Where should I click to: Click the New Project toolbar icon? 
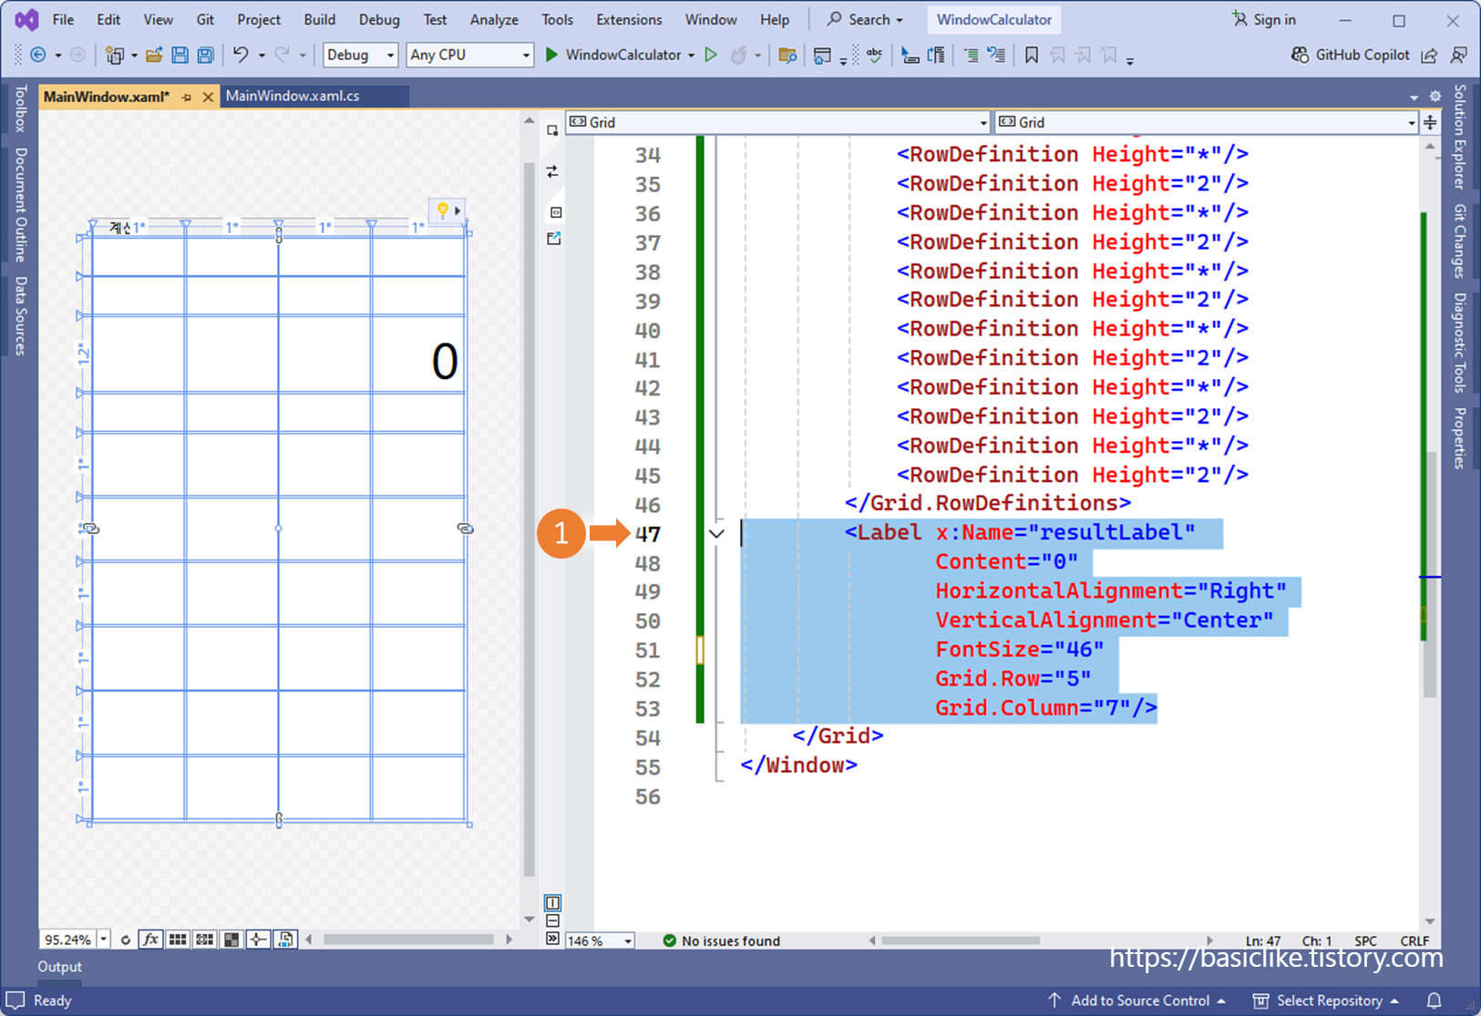click(114, 56)
